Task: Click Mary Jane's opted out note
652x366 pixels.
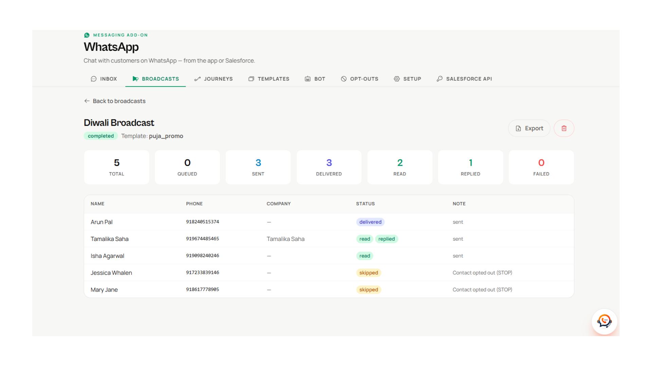Action: pos(482,290)
